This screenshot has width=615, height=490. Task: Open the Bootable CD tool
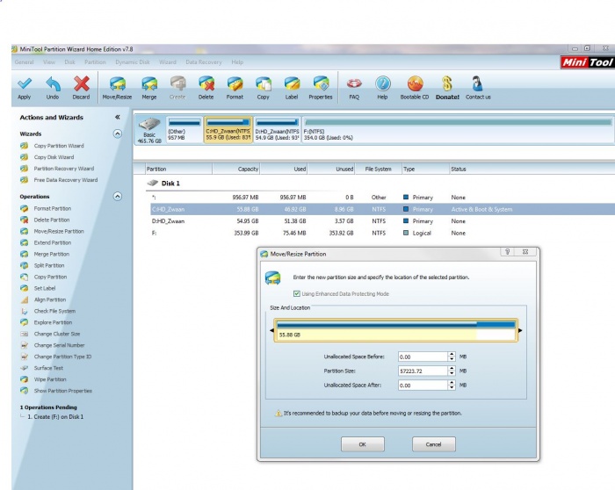[415, 84]
